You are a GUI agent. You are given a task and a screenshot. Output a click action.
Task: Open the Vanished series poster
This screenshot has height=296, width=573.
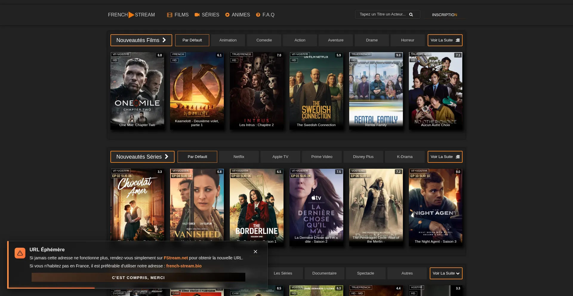point(197,204)
